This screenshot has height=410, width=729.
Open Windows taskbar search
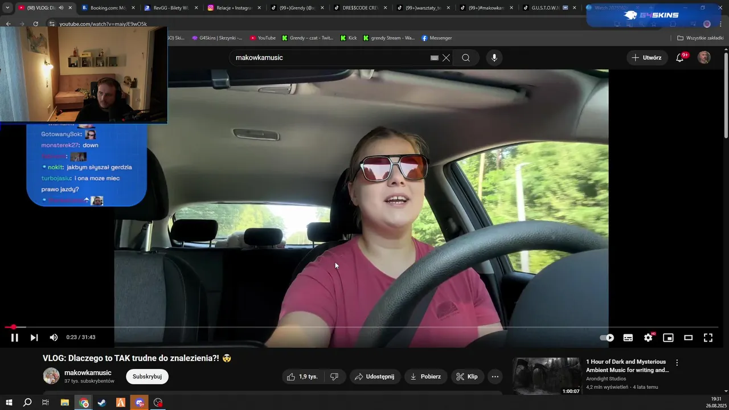(27, 403)
